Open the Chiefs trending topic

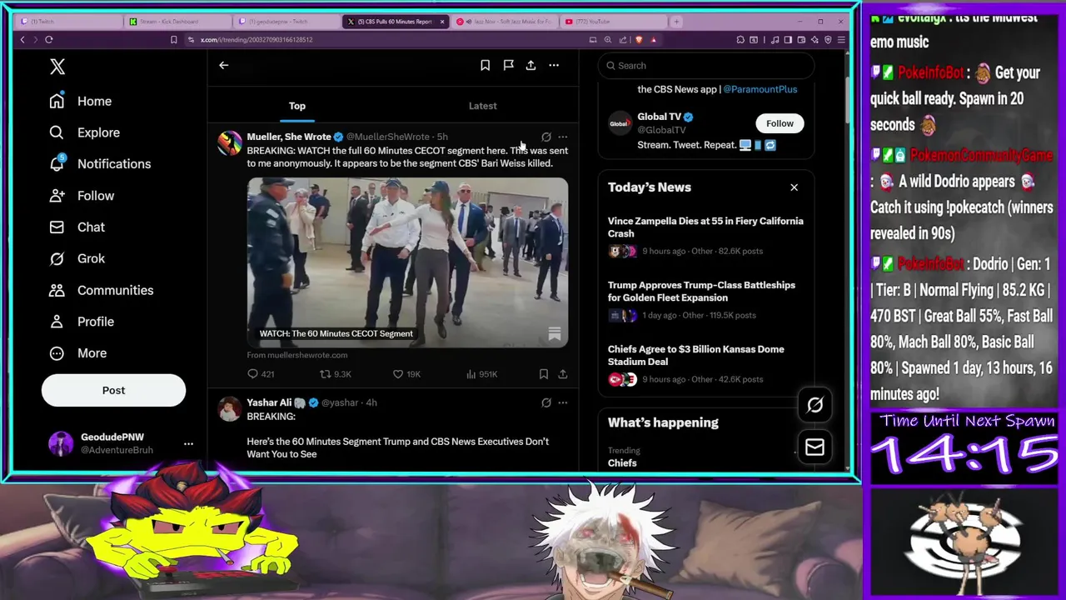pyautogui.click(x=622, y=463)
